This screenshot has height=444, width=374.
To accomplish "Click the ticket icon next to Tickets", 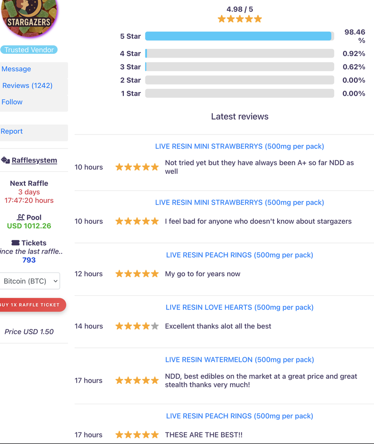I will (15, 243).
